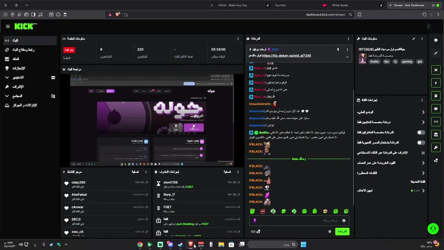
Task: Expand account age restrictions setting
Action: 391,163
